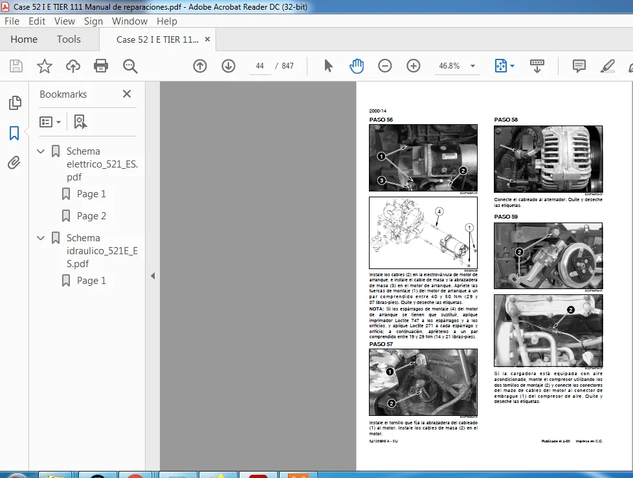Screen dimensions: 633x478
Task: Enable scrolling mode icon in toolbar
Action: click(x=537, y=66)
